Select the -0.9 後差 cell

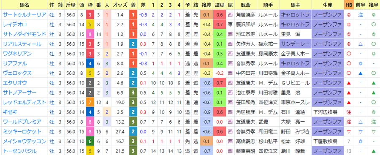tap(206, 112)
